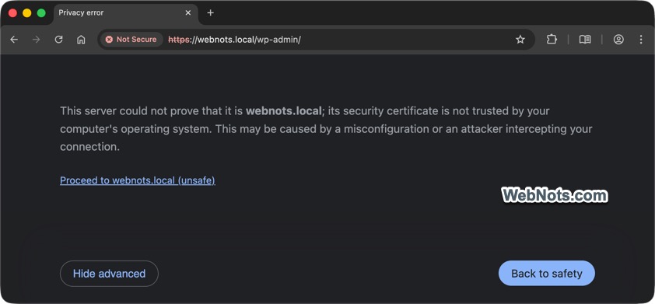Close the Privacy error tab
The height and width of the screenshot is (304, 655).
click(x=188, y=13)
